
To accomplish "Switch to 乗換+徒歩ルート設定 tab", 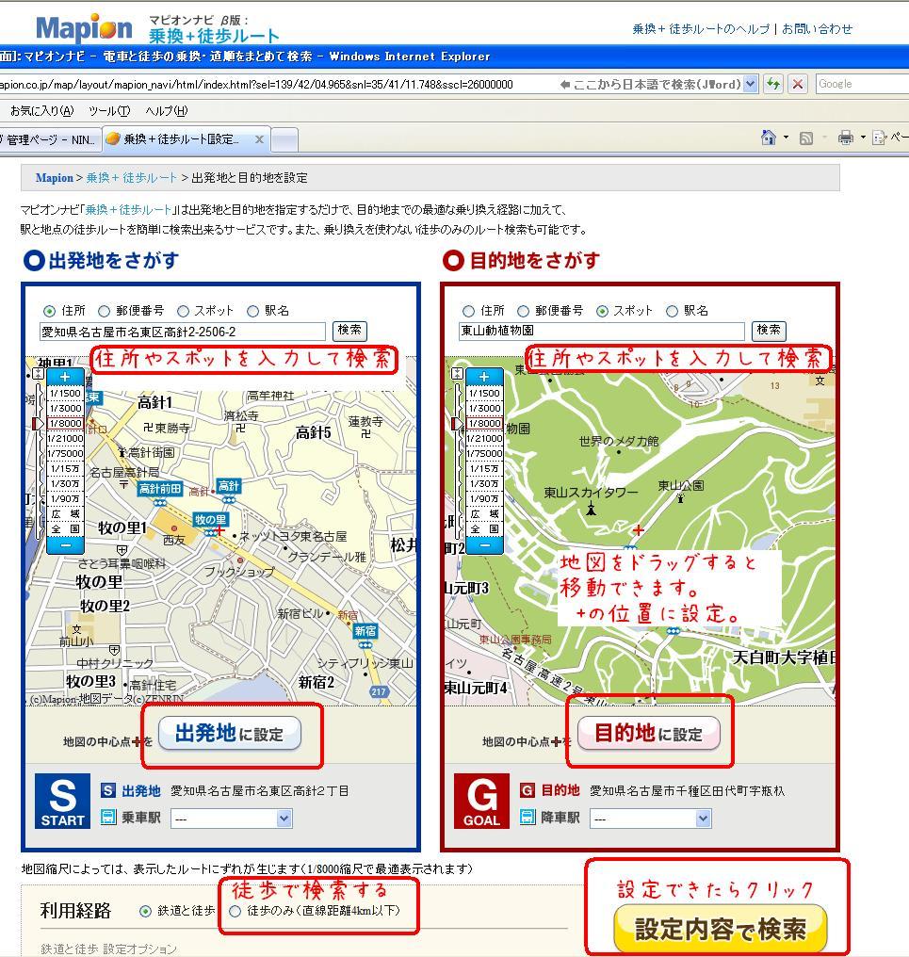I will (186, 139).
